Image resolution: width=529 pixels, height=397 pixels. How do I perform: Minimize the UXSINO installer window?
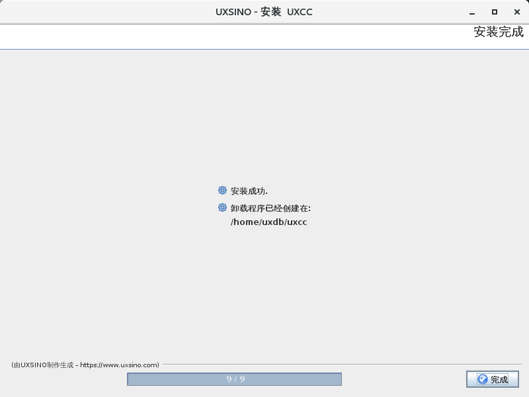(x=471, y=12)
